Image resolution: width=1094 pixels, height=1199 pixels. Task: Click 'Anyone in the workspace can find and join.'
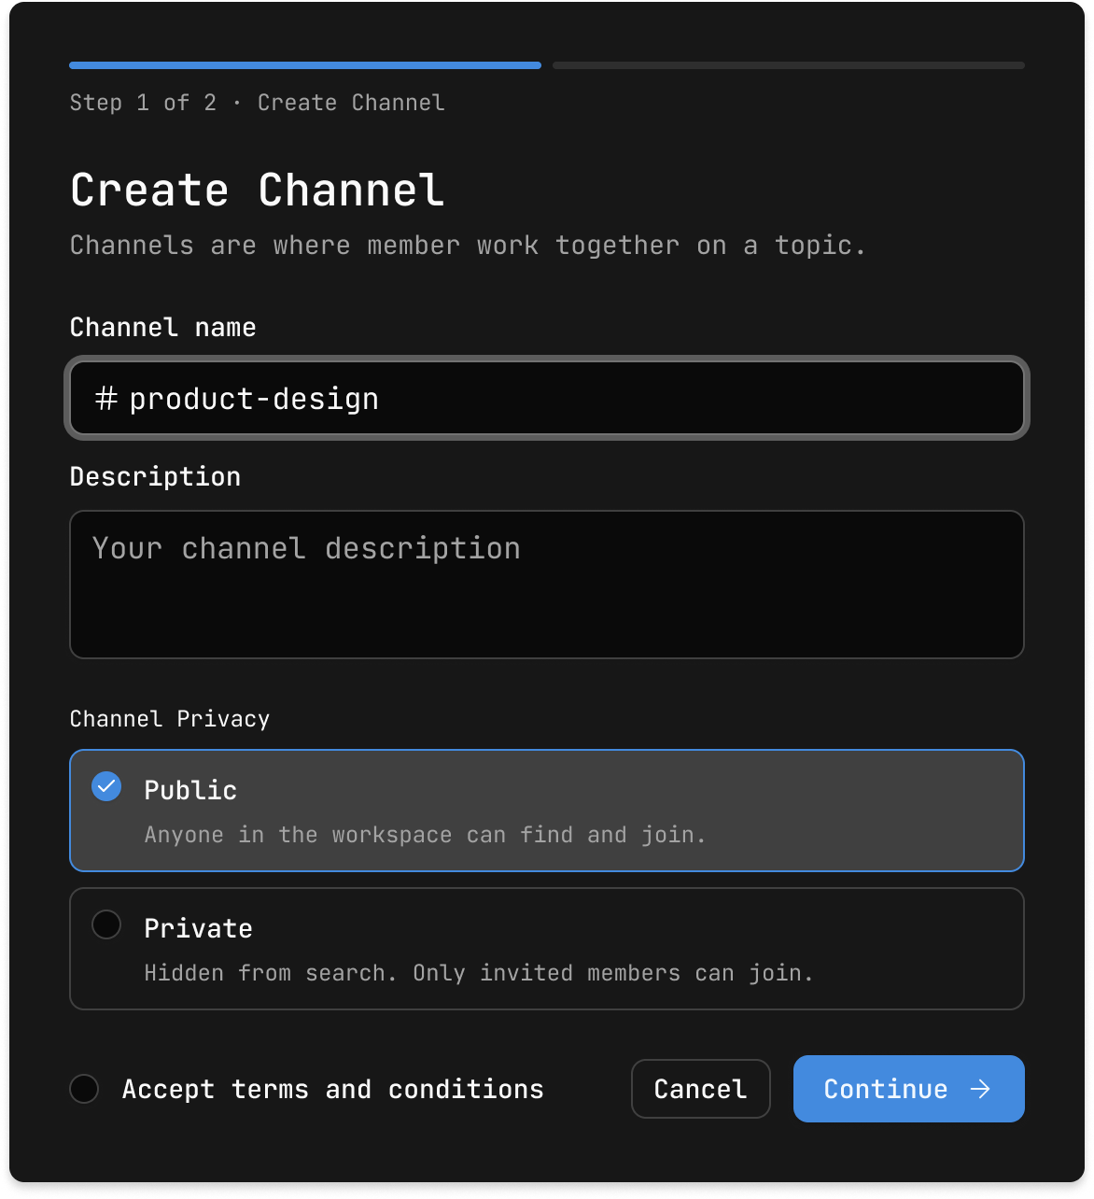pyautogui.click(x=425, y=835)
